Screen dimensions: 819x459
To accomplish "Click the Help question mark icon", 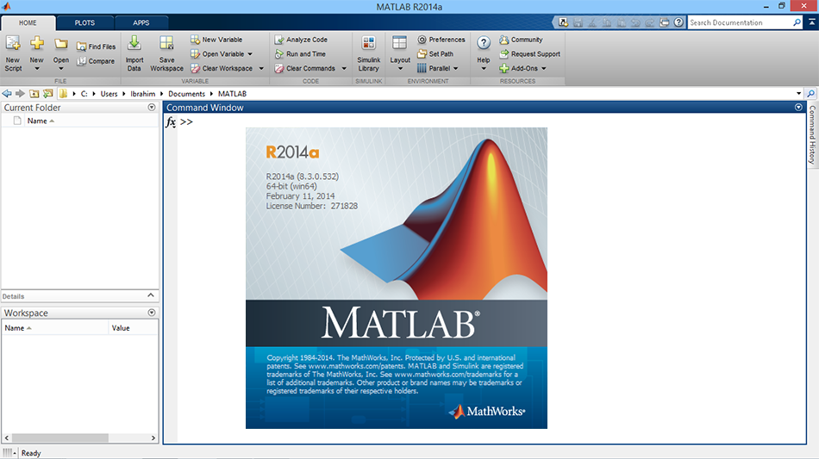I will [484, 43].
